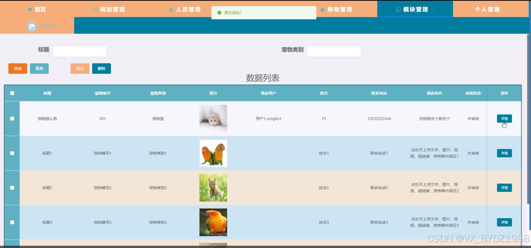Focus the 宠物类别 search input field

pyautogui.click(x=334, y=51)
